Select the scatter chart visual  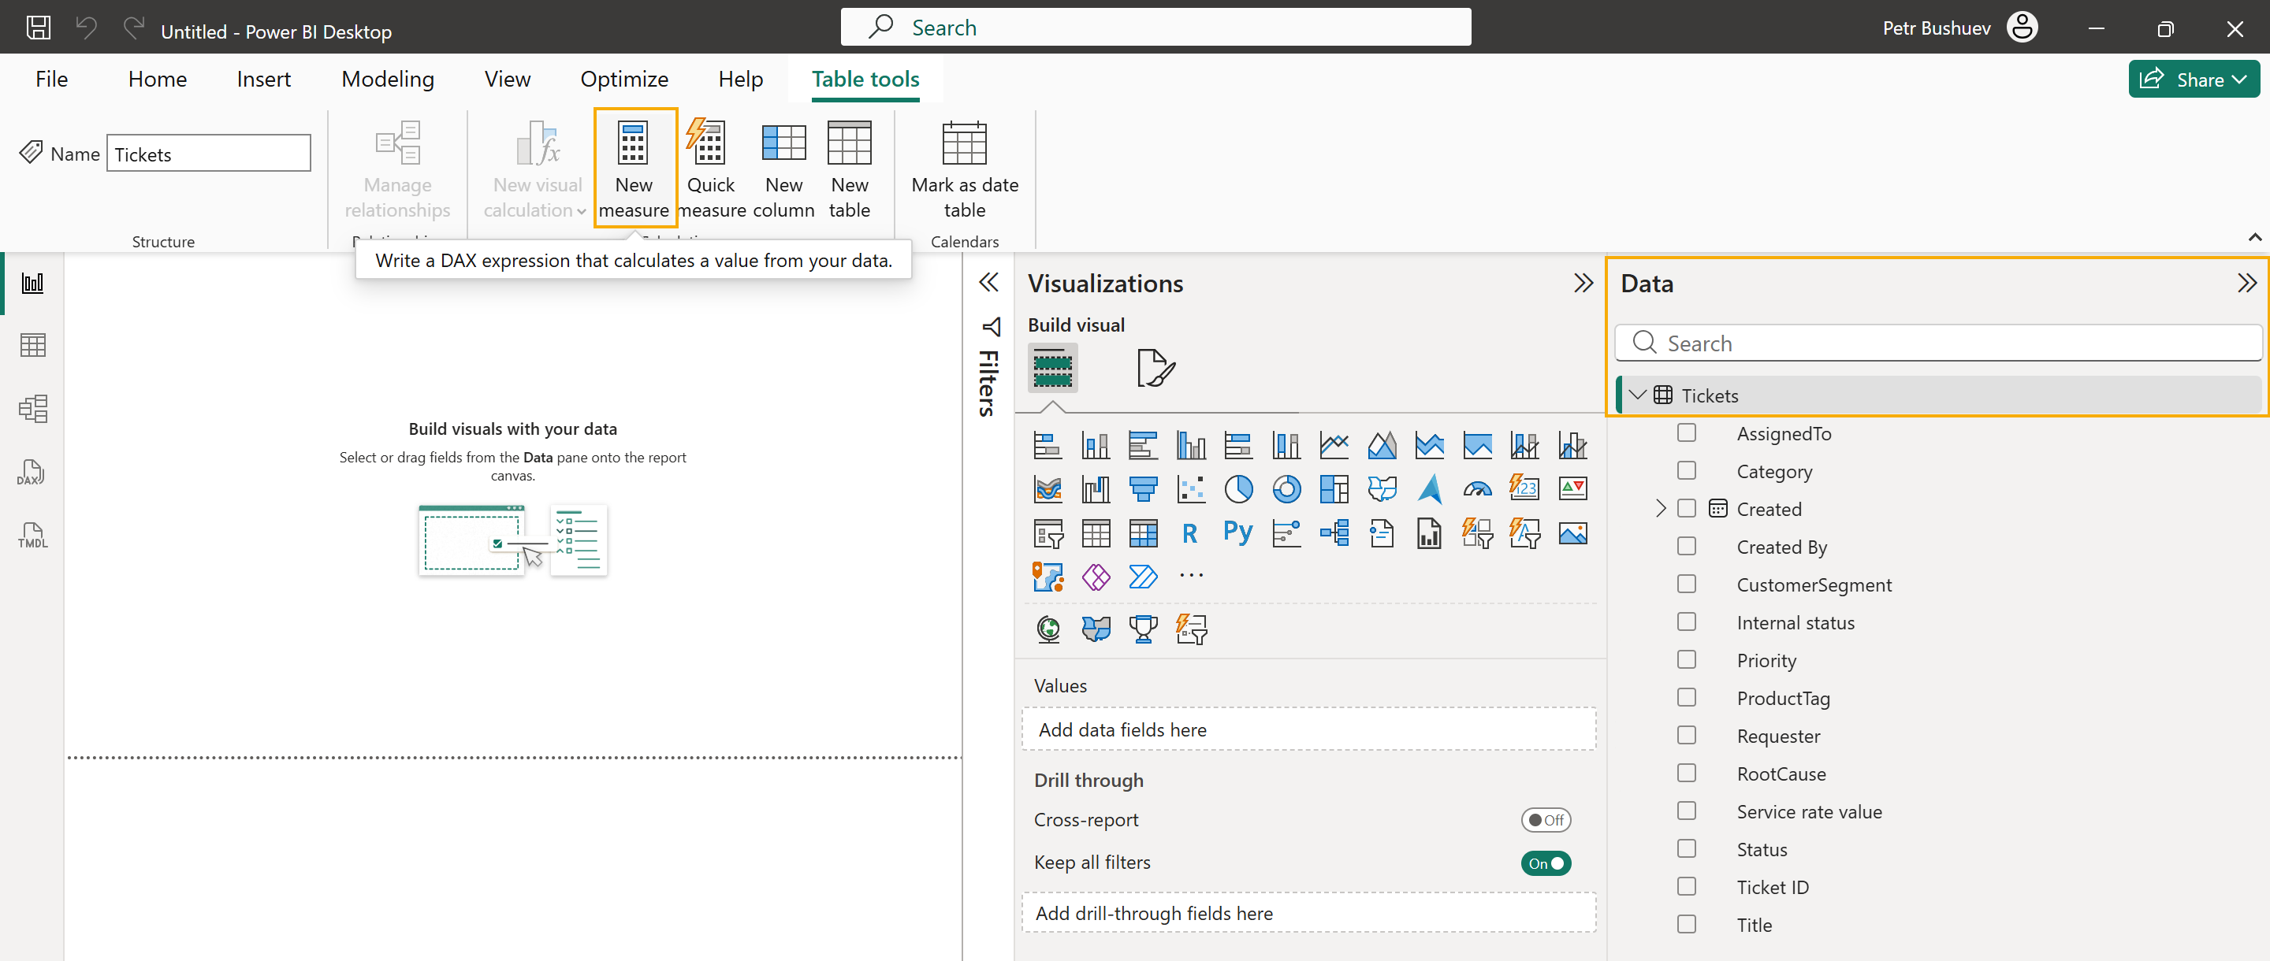(x=1190, y=489)
